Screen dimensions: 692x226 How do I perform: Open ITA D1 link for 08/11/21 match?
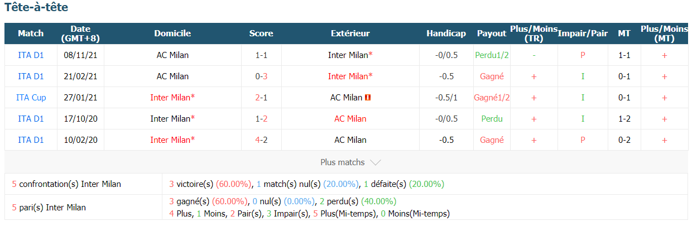point(31,55)
